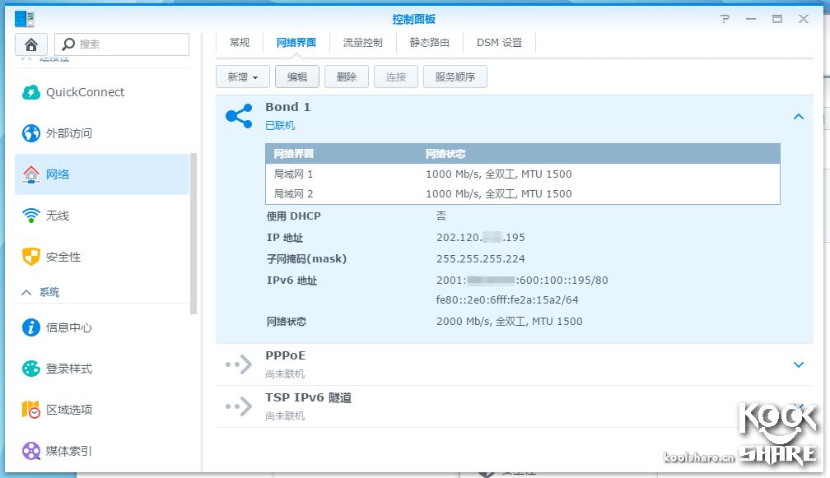Expand the PPPoE section
Image resolution: width=830 pixels, height=478 pixels.
[798, 364]
